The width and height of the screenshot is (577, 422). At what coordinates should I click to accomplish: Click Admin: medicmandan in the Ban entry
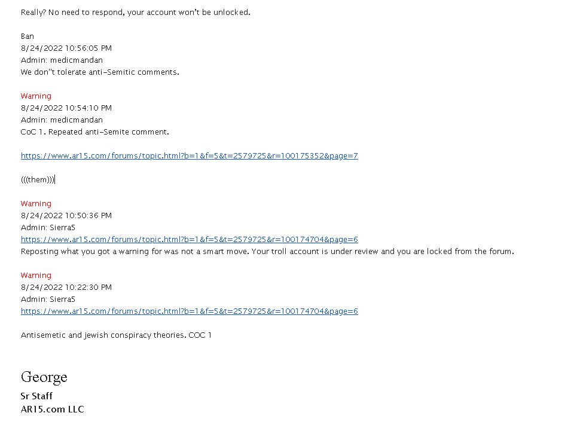62,60
